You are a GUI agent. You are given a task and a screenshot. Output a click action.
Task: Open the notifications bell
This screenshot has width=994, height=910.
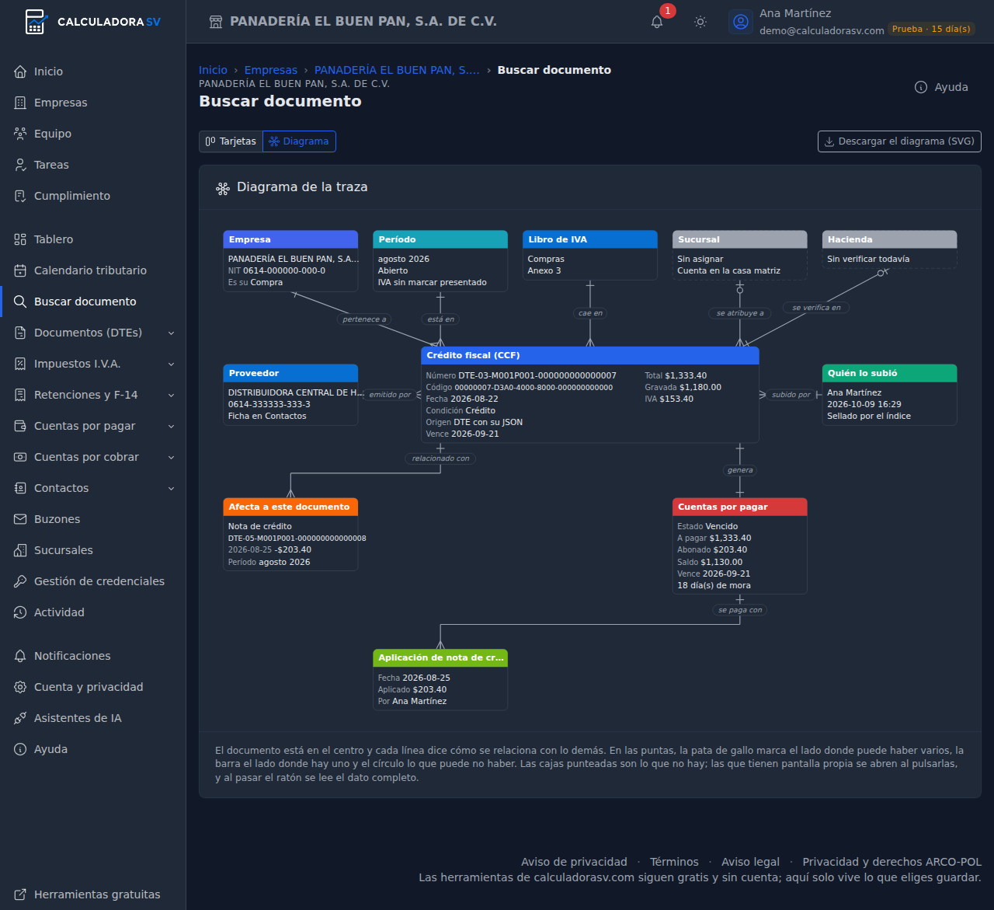coord(657,22)
